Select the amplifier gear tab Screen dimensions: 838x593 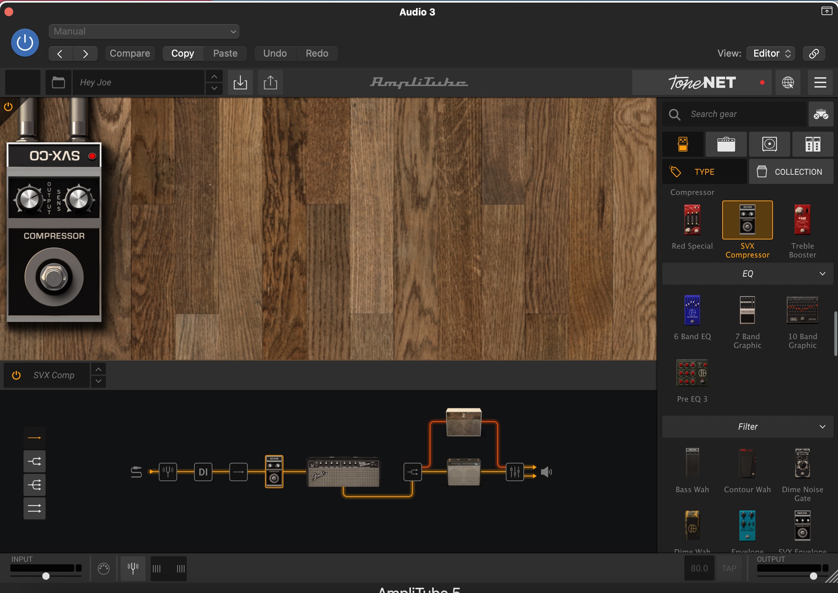pos(726,144)
